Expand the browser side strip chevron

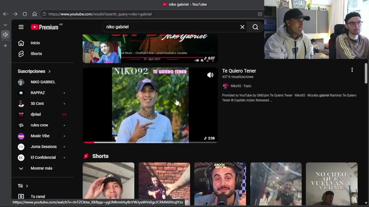(5, 25)
